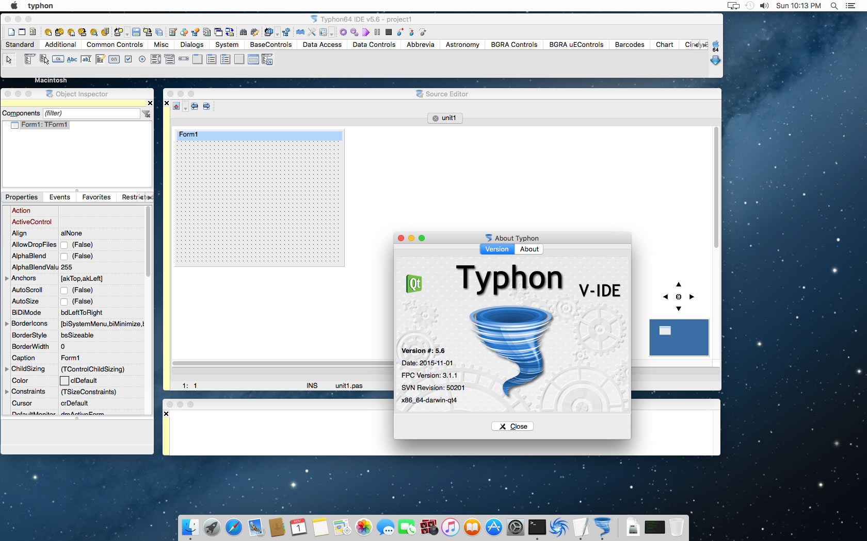Toggle the AlphaBlend checkbox

(x=64, y=256)
